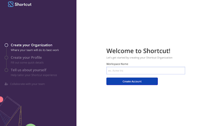Select the Create your Profile step circle
Viewport: 212px width, 126px height.
coord(6,58)
